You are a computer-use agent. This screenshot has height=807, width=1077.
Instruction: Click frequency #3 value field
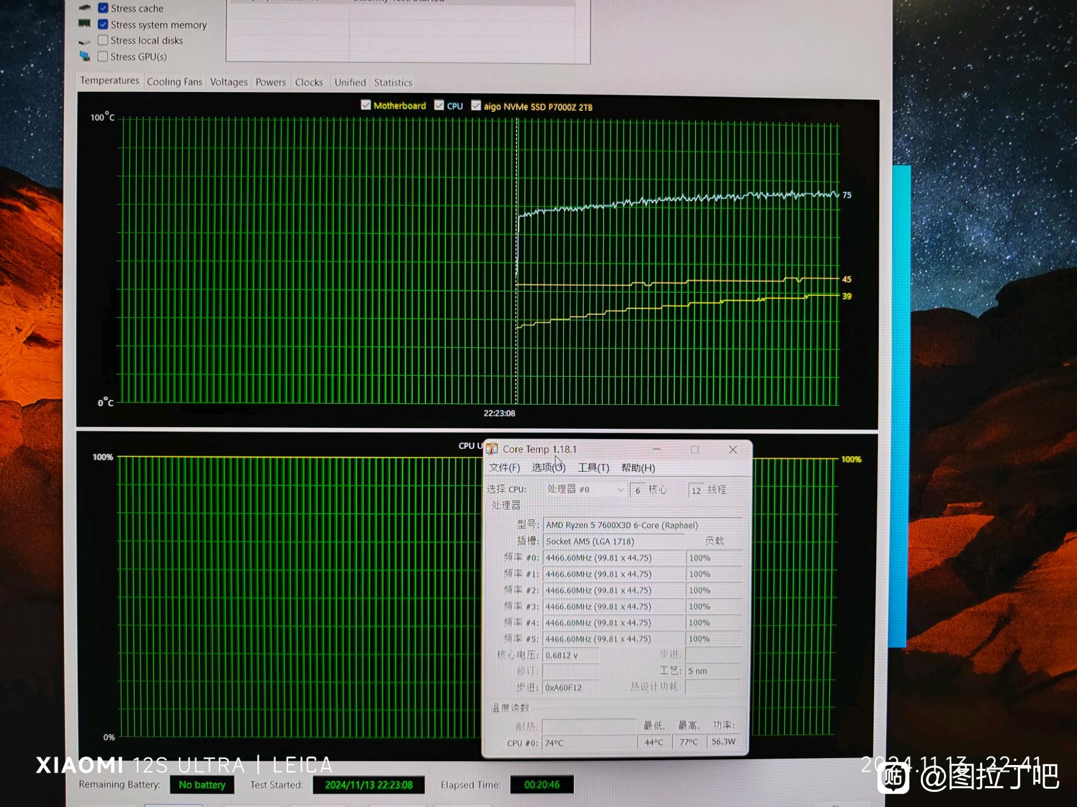point(613,606)
